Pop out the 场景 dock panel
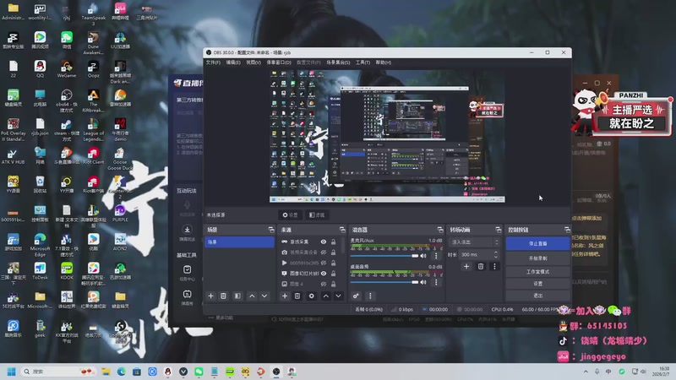The height and width of the screenshot is (380, 676). pyautogui.click(x=271, y=230)
